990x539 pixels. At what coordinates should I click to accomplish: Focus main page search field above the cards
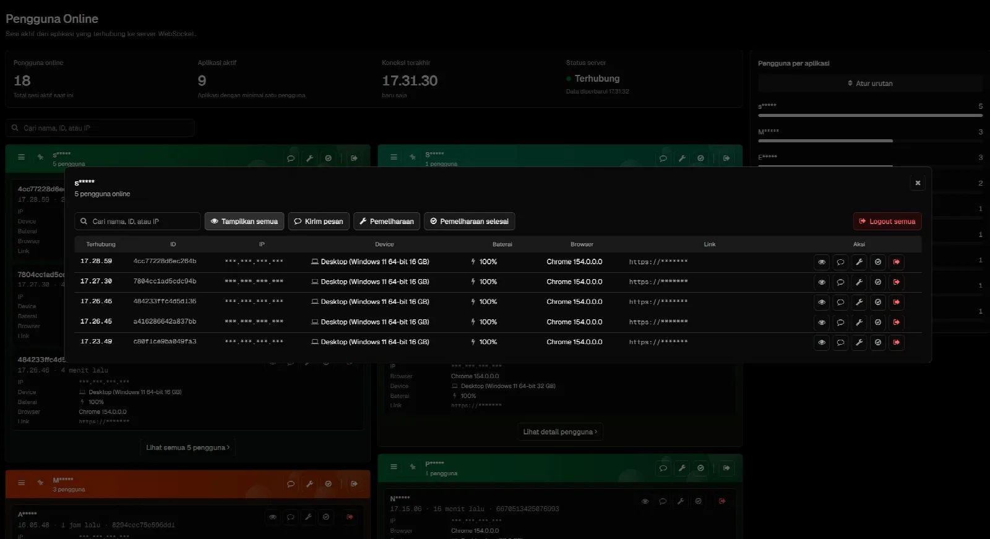pos(100,128)
